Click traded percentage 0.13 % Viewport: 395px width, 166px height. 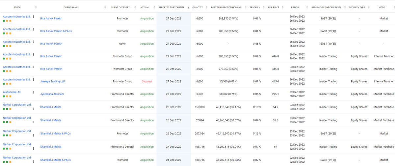(257, 134)
